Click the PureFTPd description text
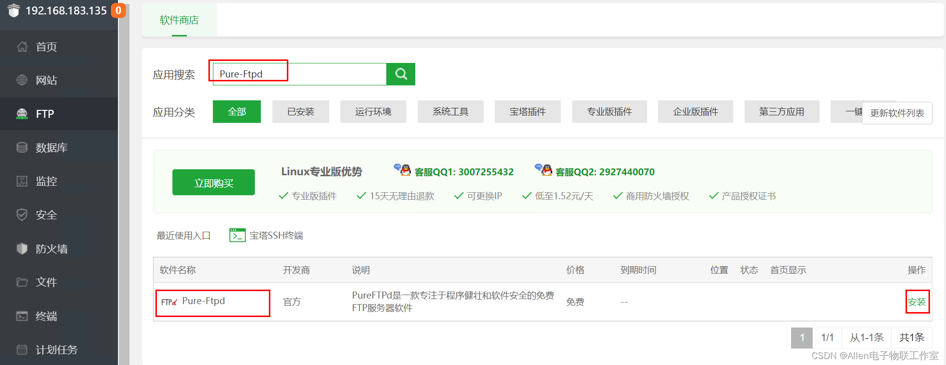Screen dimensions: 946x365 453,302
